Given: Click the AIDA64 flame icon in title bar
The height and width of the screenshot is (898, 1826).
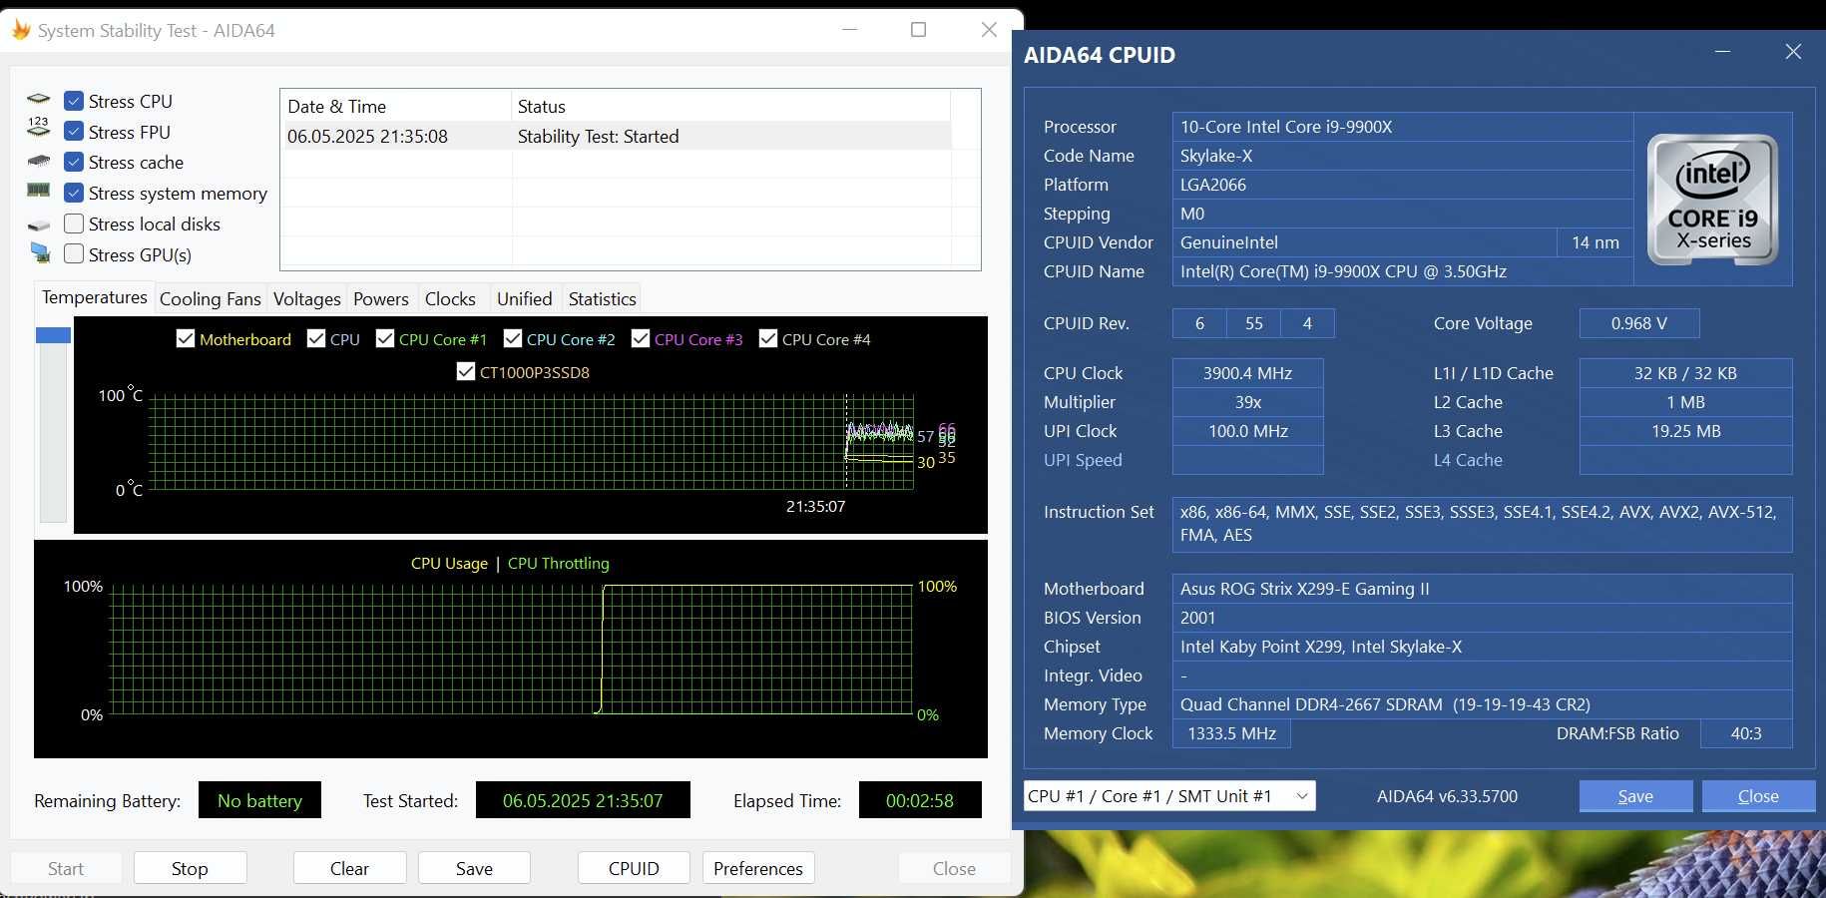Looking at the screenshot, I should [x=20, y=30].
